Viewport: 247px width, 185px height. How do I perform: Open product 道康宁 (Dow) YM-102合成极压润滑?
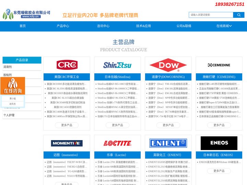[169, 84]
